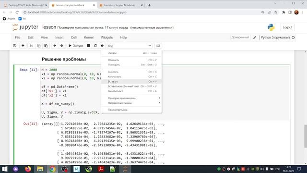
Task: Choose Эмодзи in the context menu
Action: pos(132,53)
